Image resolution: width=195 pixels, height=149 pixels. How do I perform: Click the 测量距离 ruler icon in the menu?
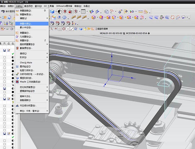coord(17,11)
